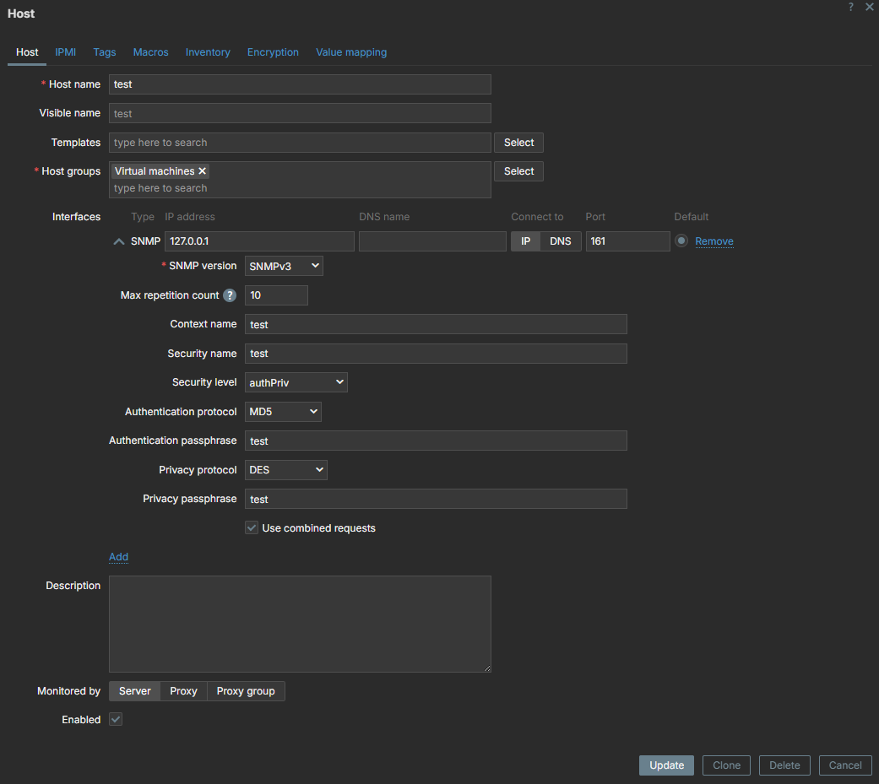
Task: Choose a Privacy protocol from dropdown
Action: 285,470
